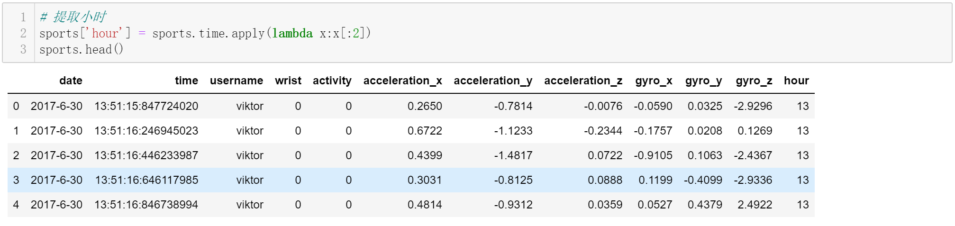
Task: Click acceleration_y value -1.4817
Action: coord(513,155)
